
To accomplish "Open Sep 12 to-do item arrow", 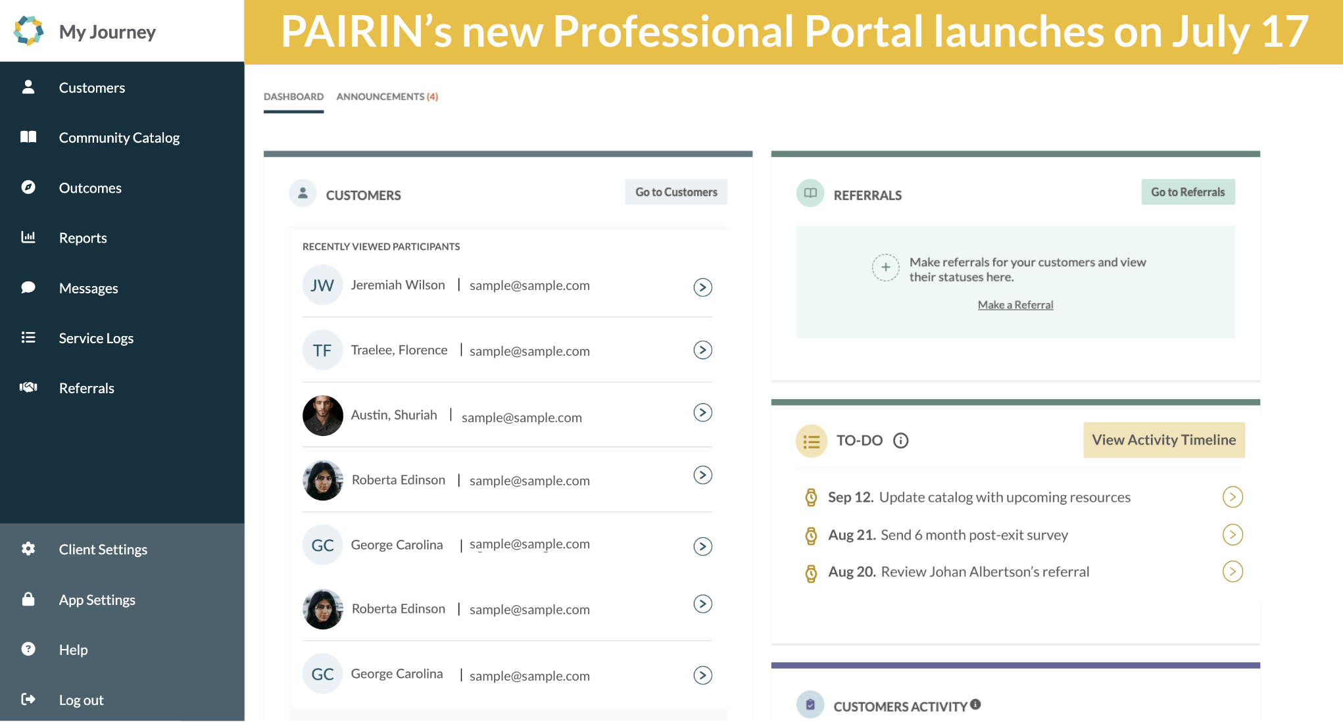I will (x=1232, y=497).
